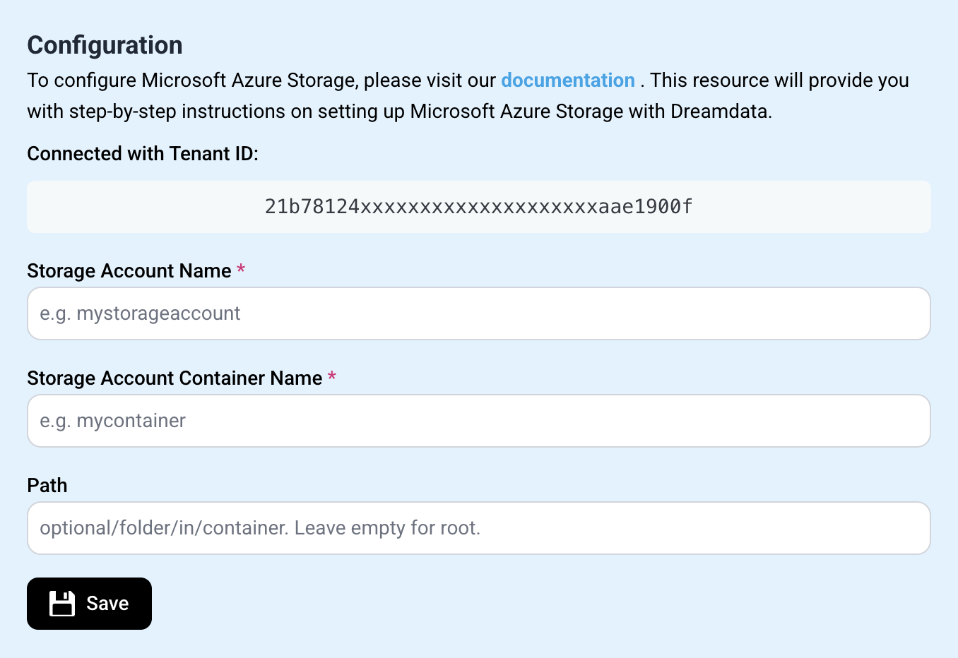Click the "Connected with Tenant ID:" label

pos(143,154)
